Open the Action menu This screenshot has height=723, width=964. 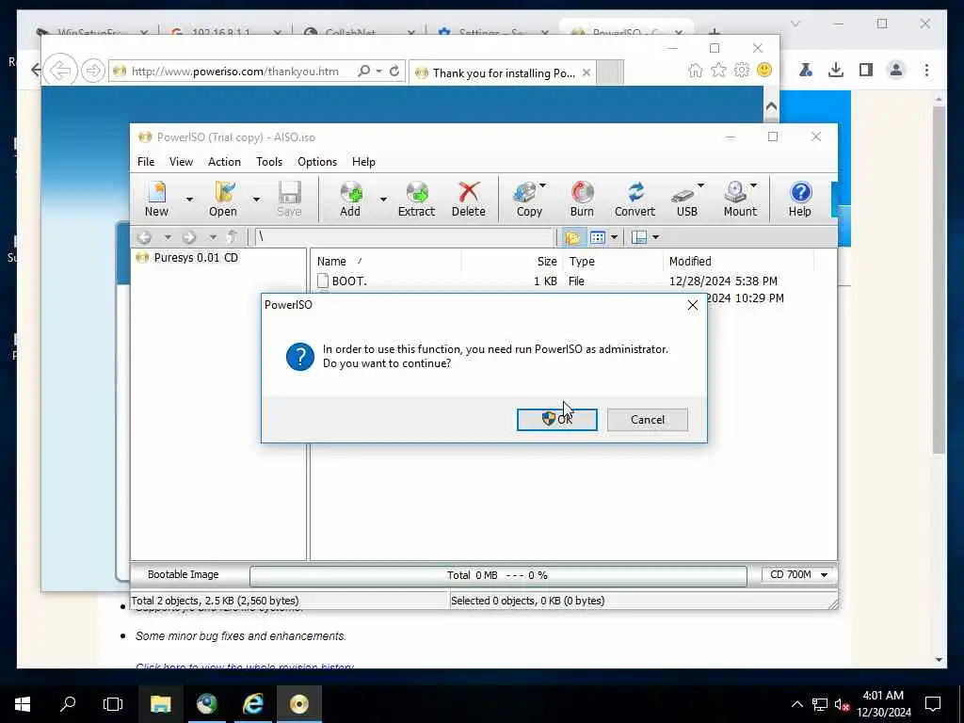coord(224,162)
